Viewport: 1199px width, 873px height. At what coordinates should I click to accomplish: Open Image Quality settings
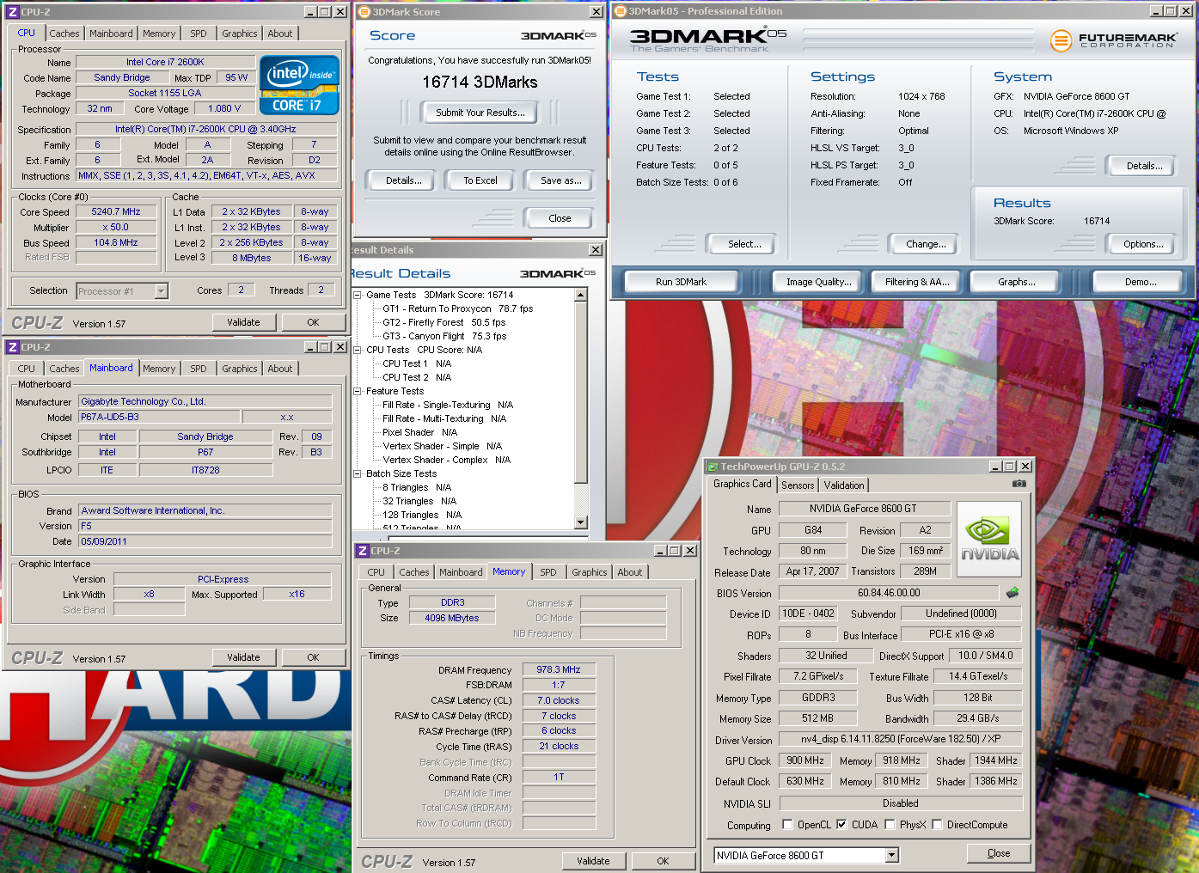coord(818,282)
